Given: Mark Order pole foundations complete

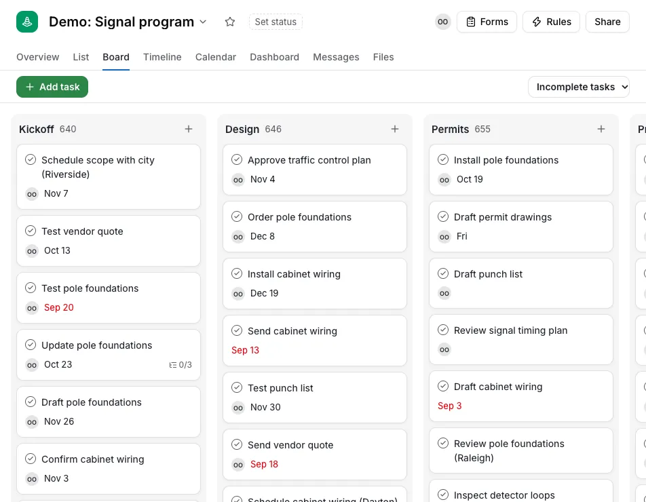Looking at the screenshot, I should pyautogui.click(x=237, y=216).
